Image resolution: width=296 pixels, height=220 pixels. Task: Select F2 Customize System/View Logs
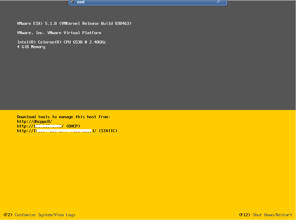click(x=39, y=215)
